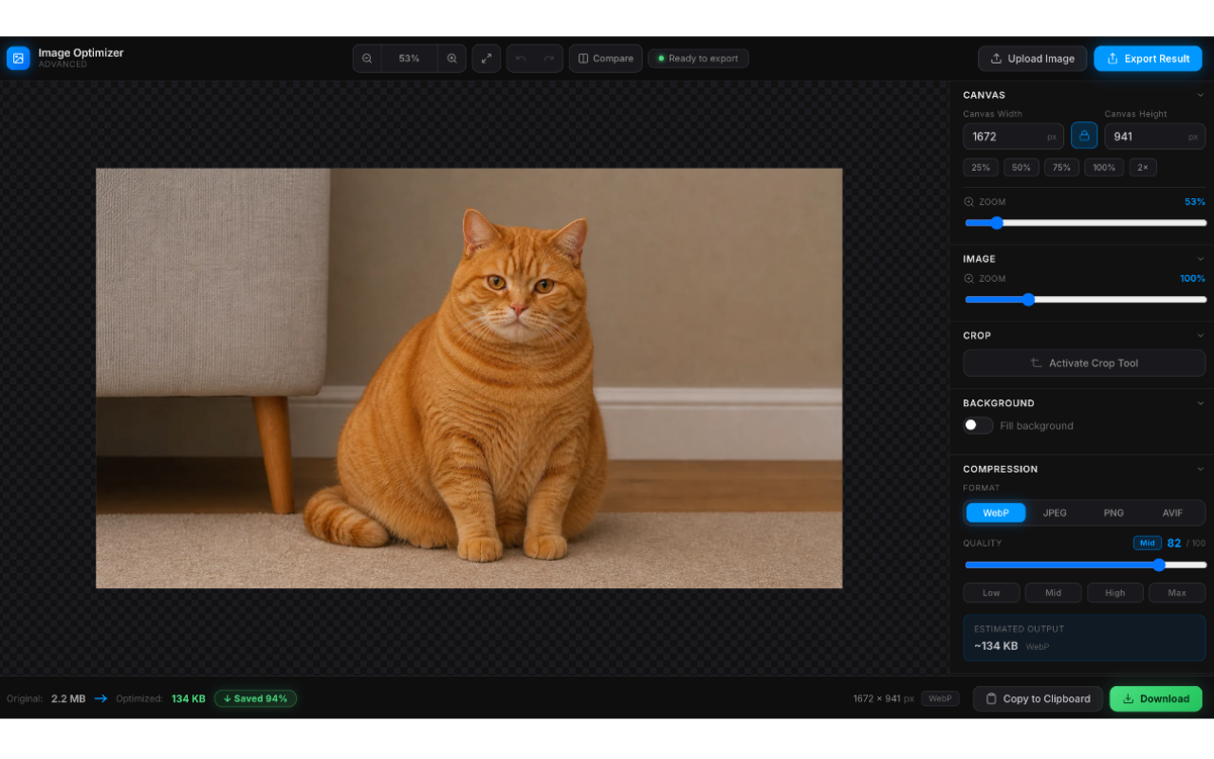Collapse the Compression section
Image resolution: width=1214 pixels, height=759 pixels.
click(1200, 469)
